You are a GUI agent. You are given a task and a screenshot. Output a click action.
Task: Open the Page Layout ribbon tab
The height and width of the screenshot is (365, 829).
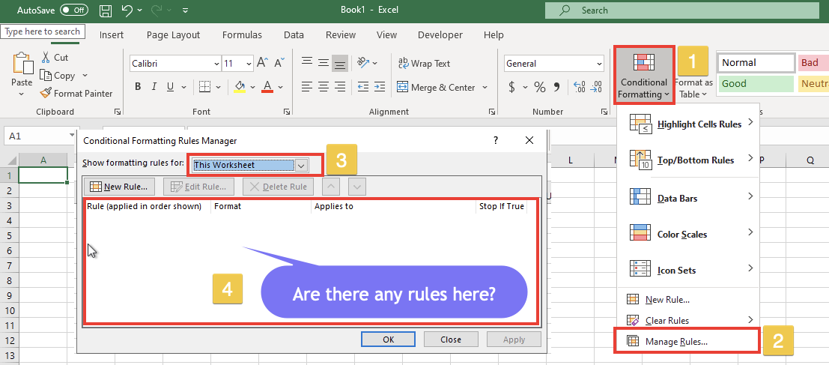[173, 34]
